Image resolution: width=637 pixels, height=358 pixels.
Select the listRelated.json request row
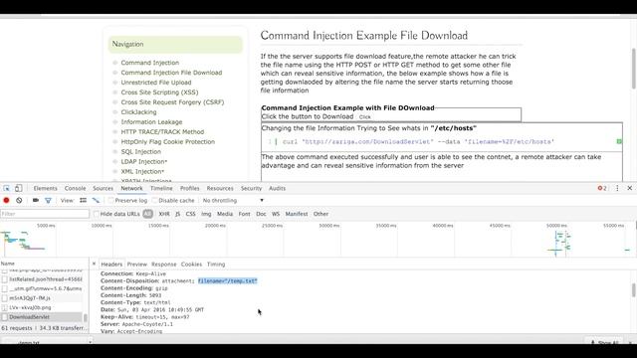[x=42, y=279]
